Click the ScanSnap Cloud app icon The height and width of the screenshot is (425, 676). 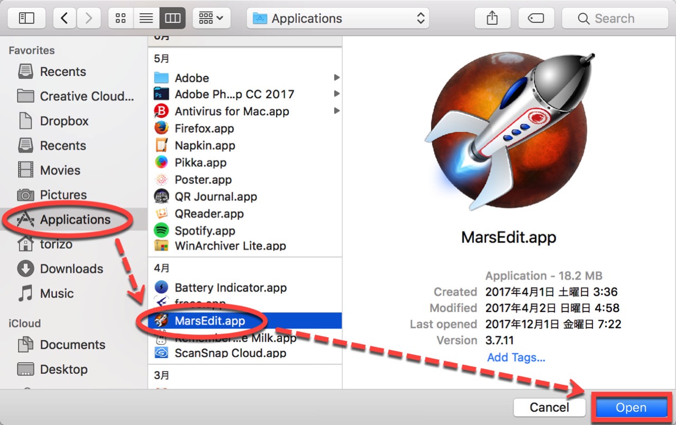pos(161,353)
